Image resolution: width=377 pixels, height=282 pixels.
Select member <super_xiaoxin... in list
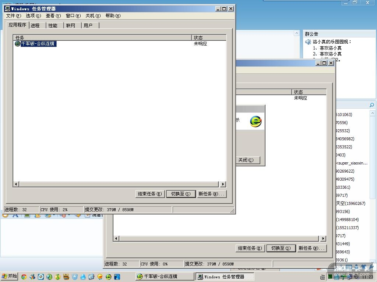[x=352, y=163]
